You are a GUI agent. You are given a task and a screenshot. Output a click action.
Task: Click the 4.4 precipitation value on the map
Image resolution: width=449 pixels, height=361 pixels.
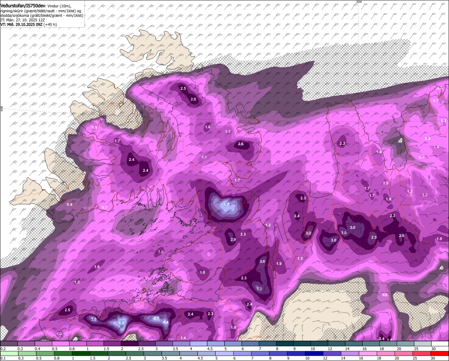click(x=166, y=322)
